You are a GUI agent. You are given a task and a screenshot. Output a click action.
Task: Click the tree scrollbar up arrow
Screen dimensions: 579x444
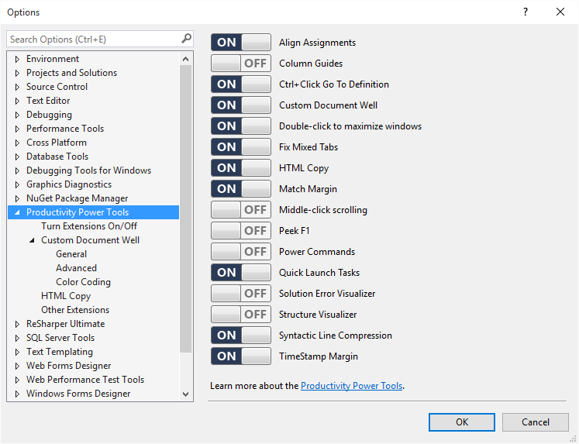pyautogui.click(x=186, y=59)
